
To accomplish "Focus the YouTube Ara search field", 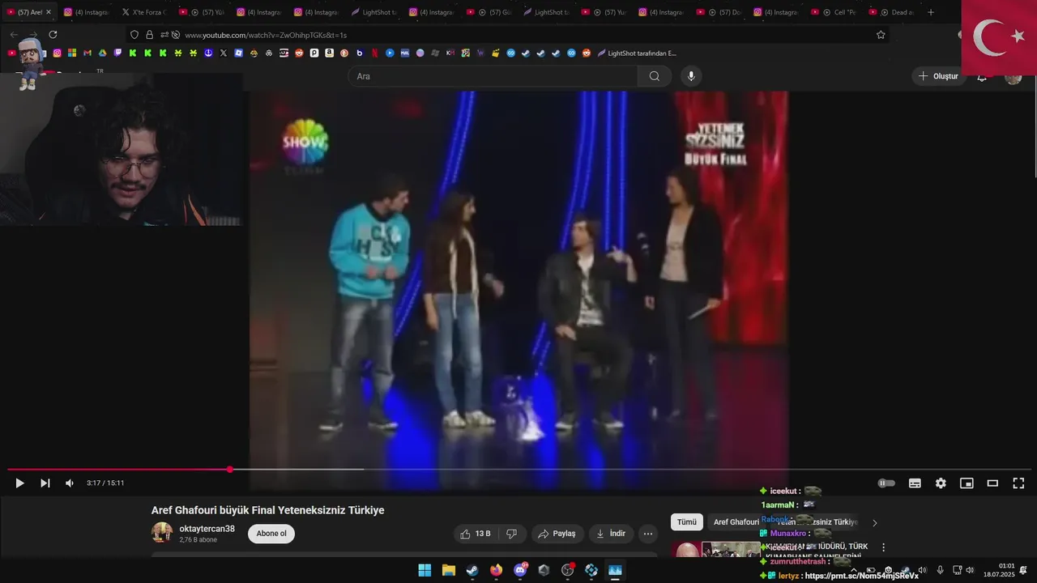I will pos(493,76).
